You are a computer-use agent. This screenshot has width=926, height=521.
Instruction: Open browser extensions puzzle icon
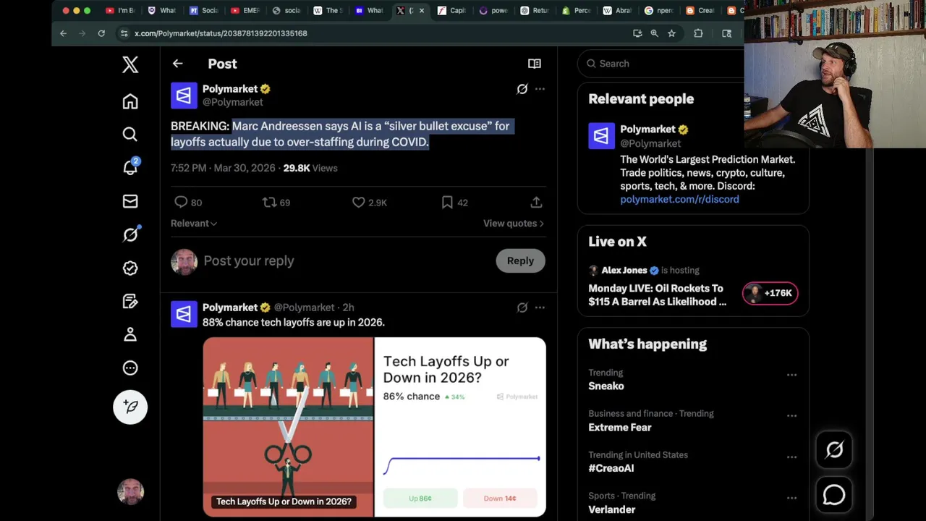(698, 33)
